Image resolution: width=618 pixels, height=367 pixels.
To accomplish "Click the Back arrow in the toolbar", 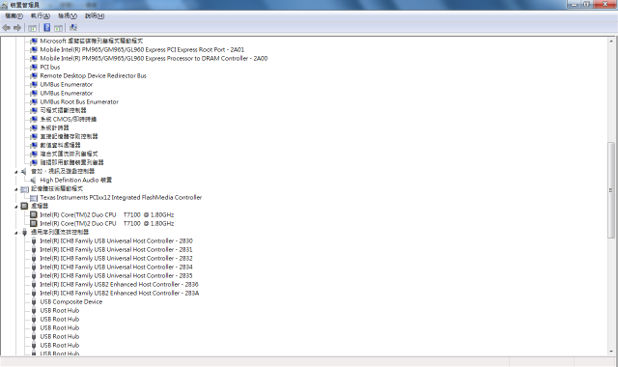I will point(7,28).
